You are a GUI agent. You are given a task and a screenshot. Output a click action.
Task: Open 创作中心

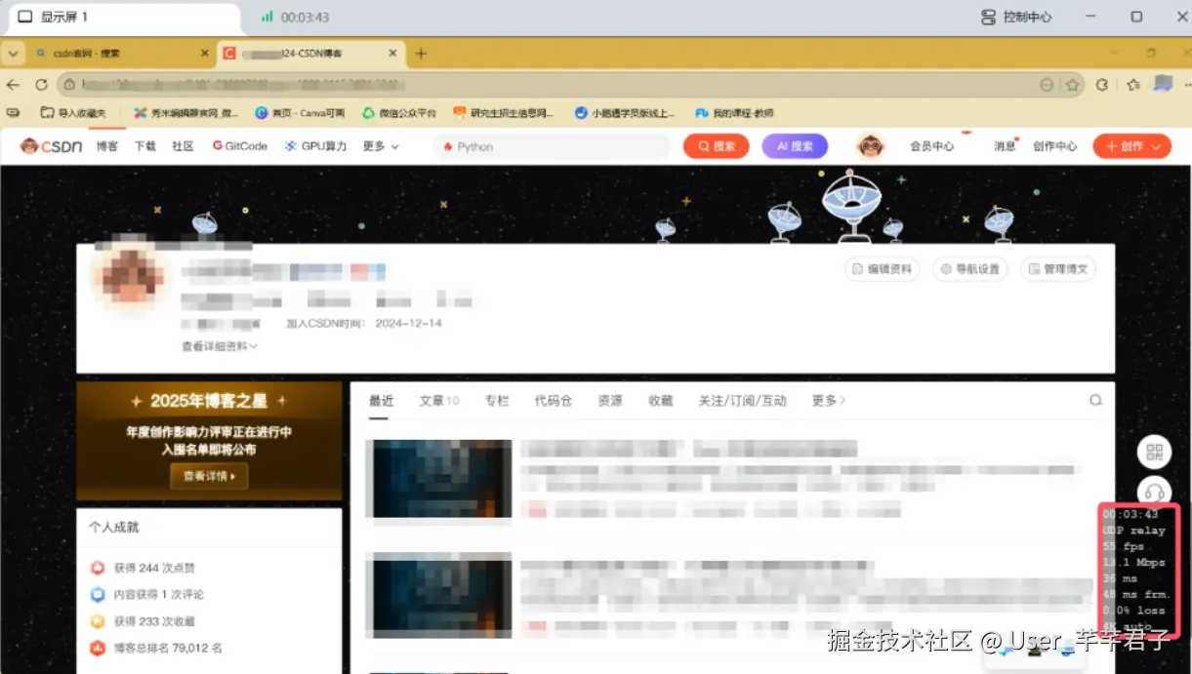1054,146
